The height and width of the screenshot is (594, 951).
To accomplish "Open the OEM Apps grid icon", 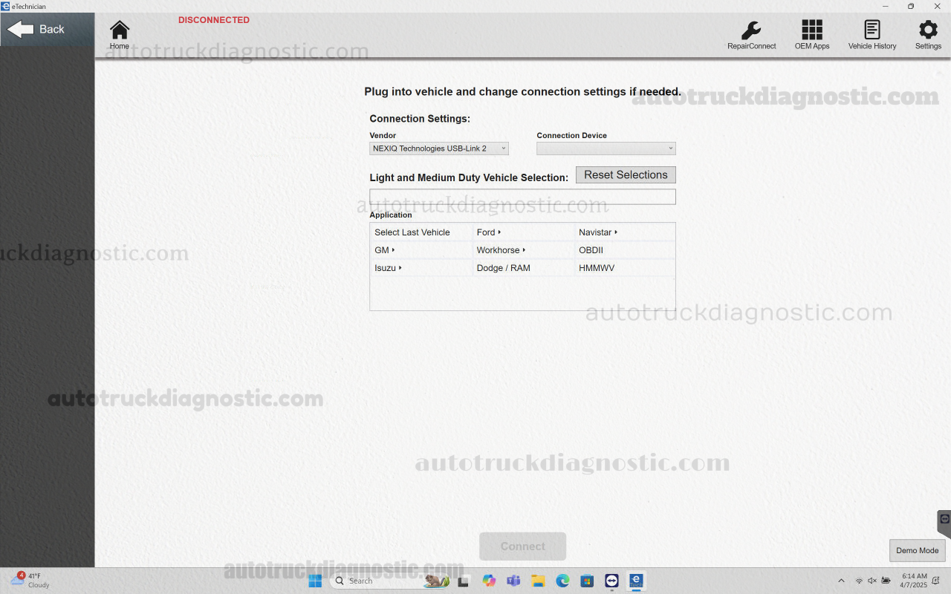I will pos(811,33).
